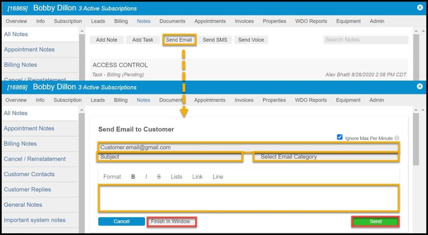This screenshot has height=235, width=428.
Task: Toggle bold formatting in the email editor
Action: pyautogui.click(x=133, y=177)
